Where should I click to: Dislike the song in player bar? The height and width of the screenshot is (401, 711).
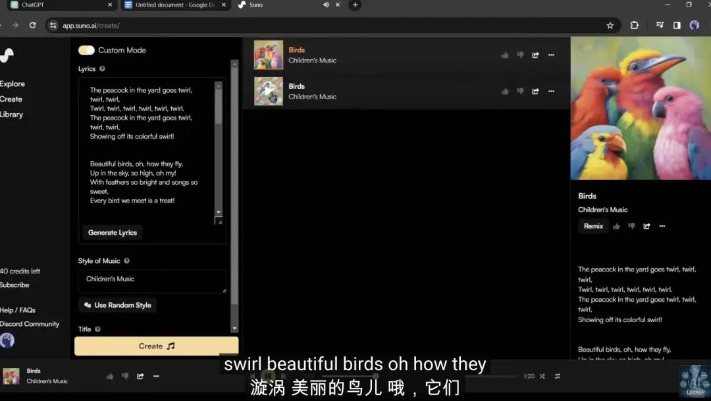click(x=125, y=376)
